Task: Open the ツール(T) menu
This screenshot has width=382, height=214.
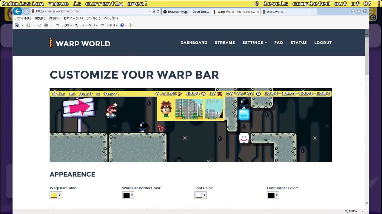Action: (93, 18)
